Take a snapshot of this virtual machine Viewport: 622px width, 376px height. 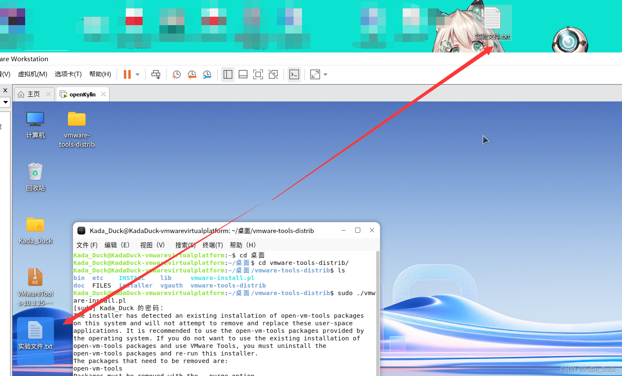177,75
